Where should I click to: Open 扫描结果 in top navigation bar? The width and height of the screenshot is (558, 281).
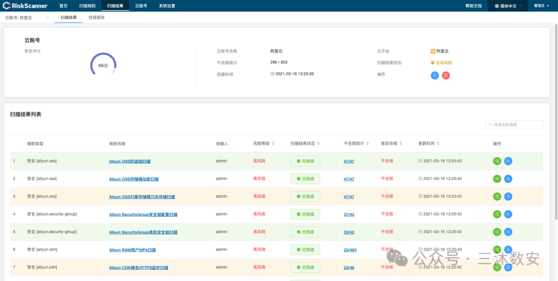pos(115,6)
